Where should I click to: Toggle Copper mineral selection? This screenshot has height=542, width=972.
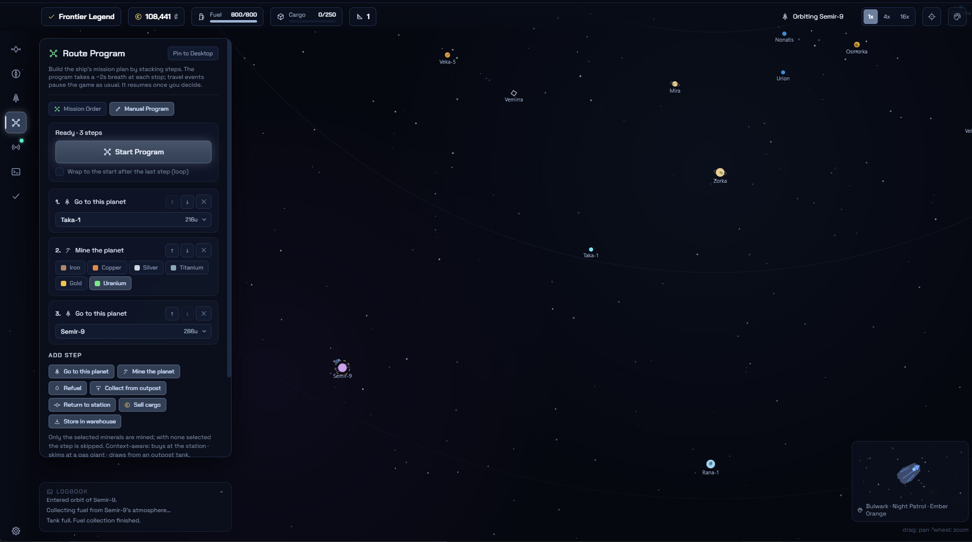(x=107, y=268)
